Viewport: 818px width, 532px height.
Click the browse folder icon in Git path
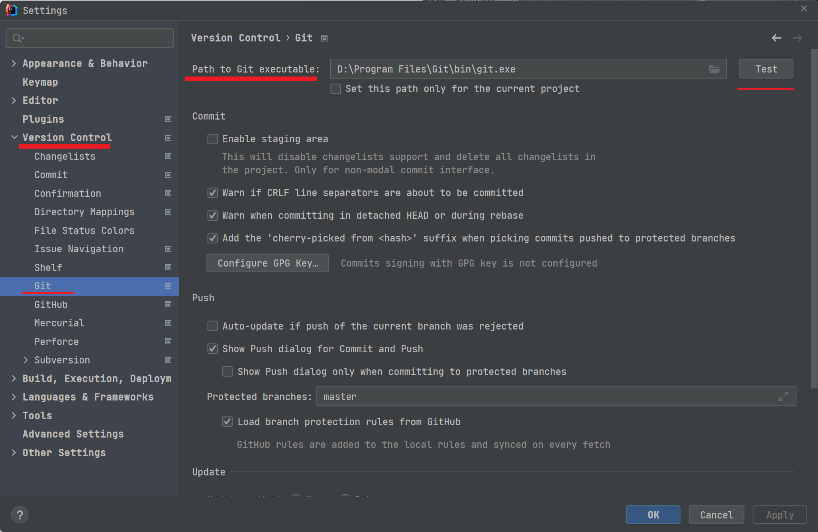point(714,69)
